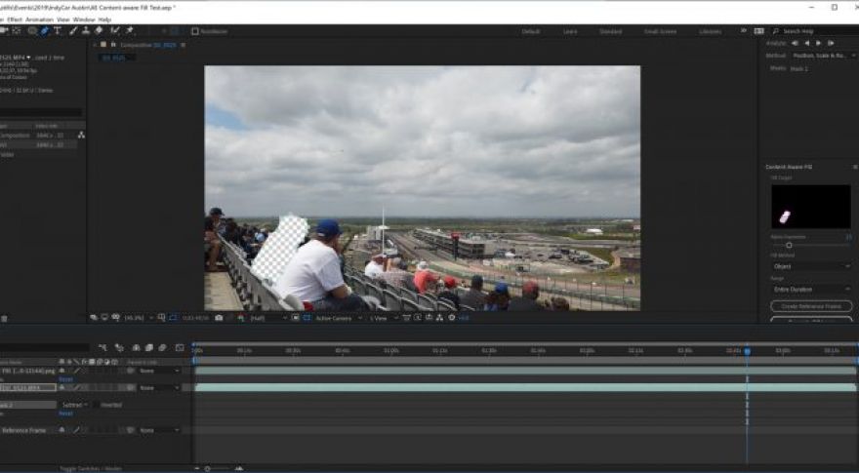Select the shape tool in the toolbar
Screen dimensions: 859x473
pyautogui.click(x=32, y=31)
